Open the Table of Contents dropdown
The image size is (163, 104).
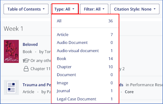pyautogui.click(x=26, y=9)
